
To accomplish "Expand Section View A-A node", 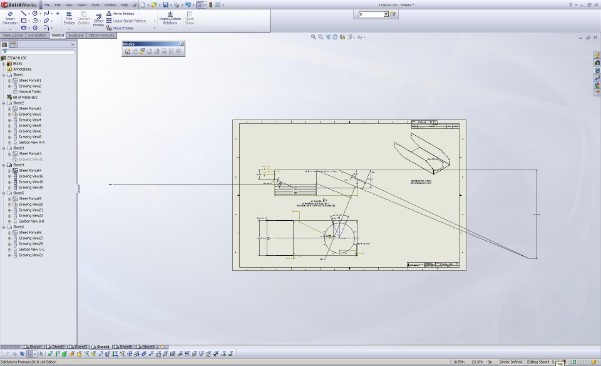I will 9,143.
